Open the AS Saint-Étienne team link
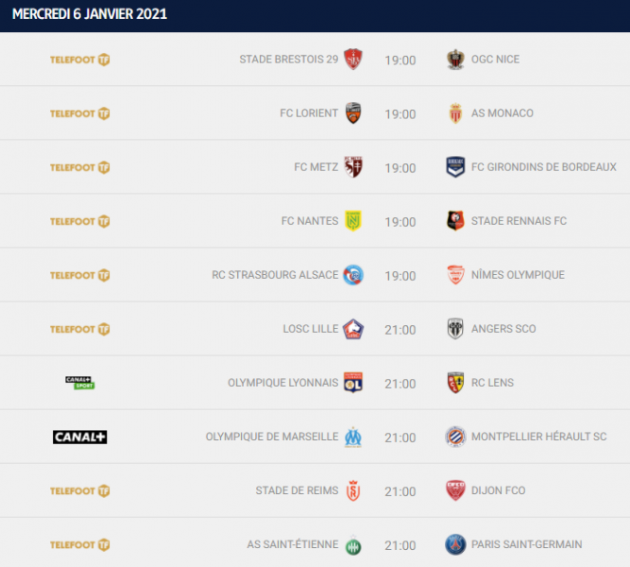 tap(292, 544)
